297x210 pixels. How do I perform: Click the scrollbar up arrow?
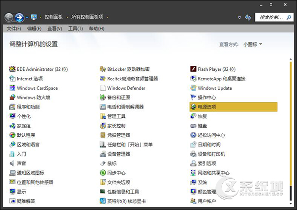click(x=291, y=59)
